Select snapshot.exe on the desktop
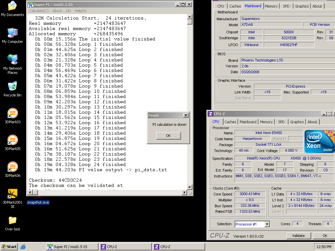Screen dimensions: 335x251 (38, 202)
